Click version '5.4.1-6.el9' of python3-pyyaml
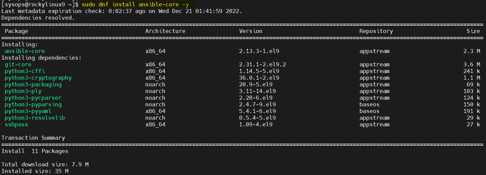Screen dimensions: 486x175 (x=257, y=111)
